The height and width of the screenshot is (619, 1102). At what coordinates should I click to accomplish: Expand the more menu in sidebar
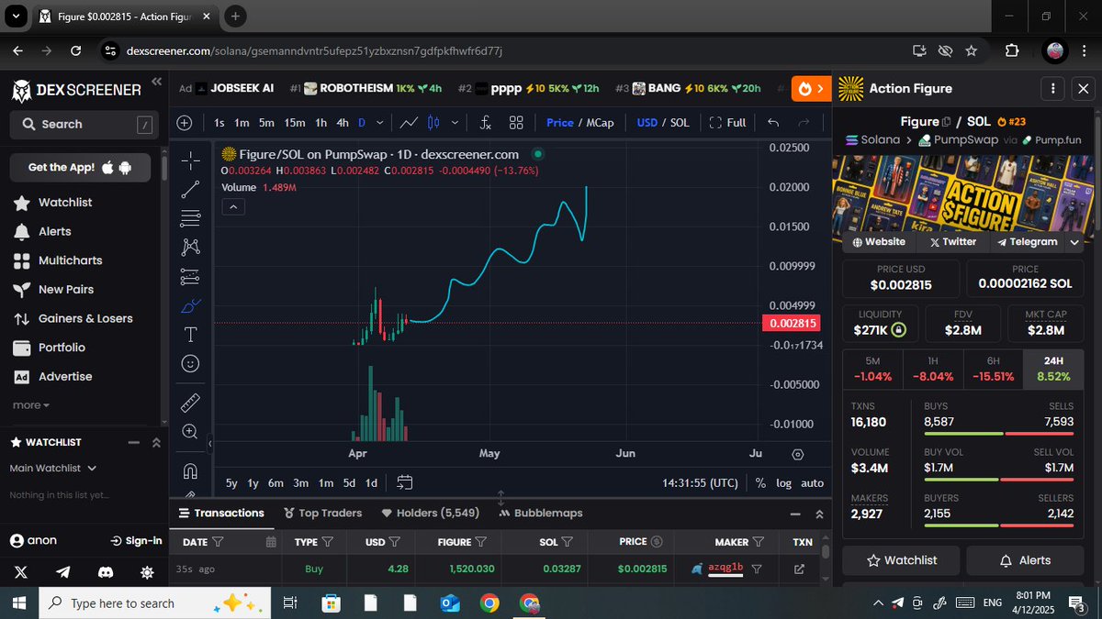[30, 405]
